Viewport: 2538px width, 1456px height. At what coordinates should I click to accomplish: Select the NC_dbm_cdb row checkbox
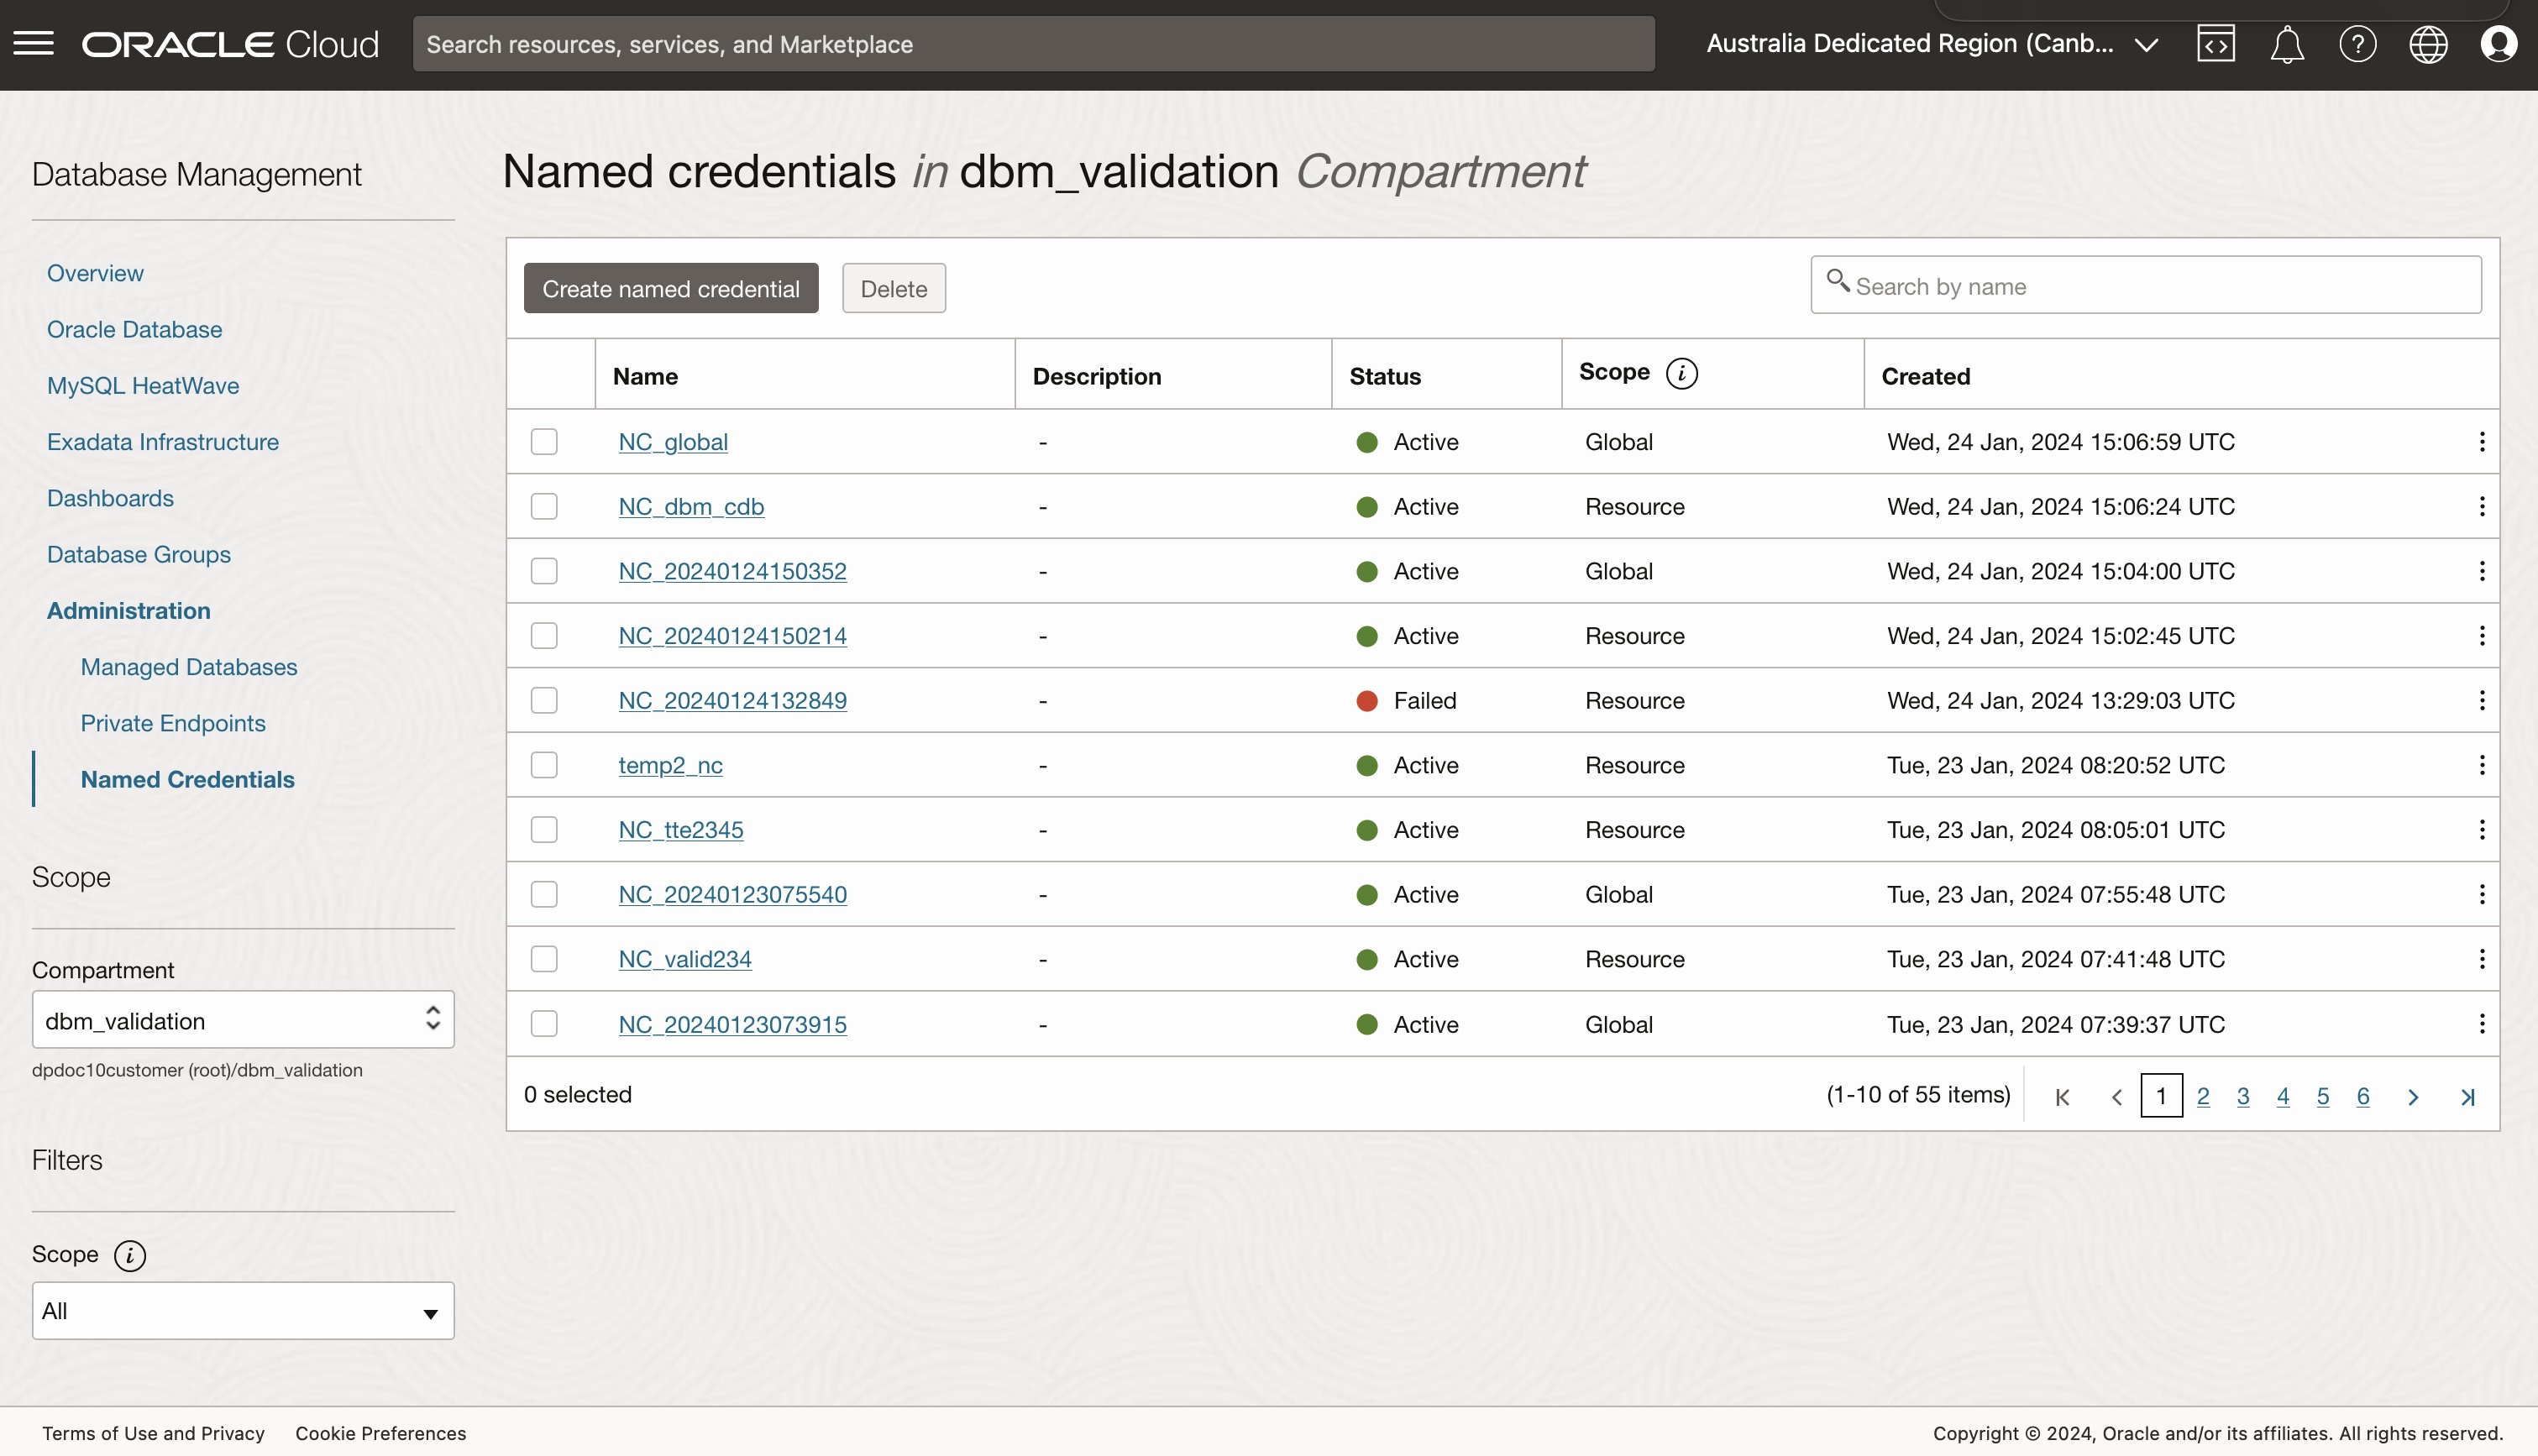pos(544,507)
